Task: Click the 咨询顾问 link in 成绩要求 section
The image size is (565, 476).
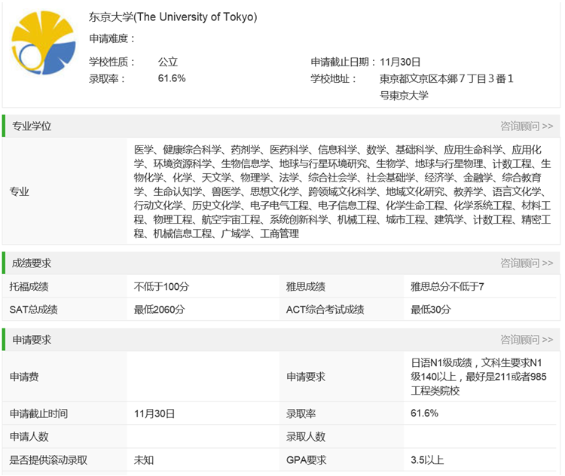Action: pos(527,263)
